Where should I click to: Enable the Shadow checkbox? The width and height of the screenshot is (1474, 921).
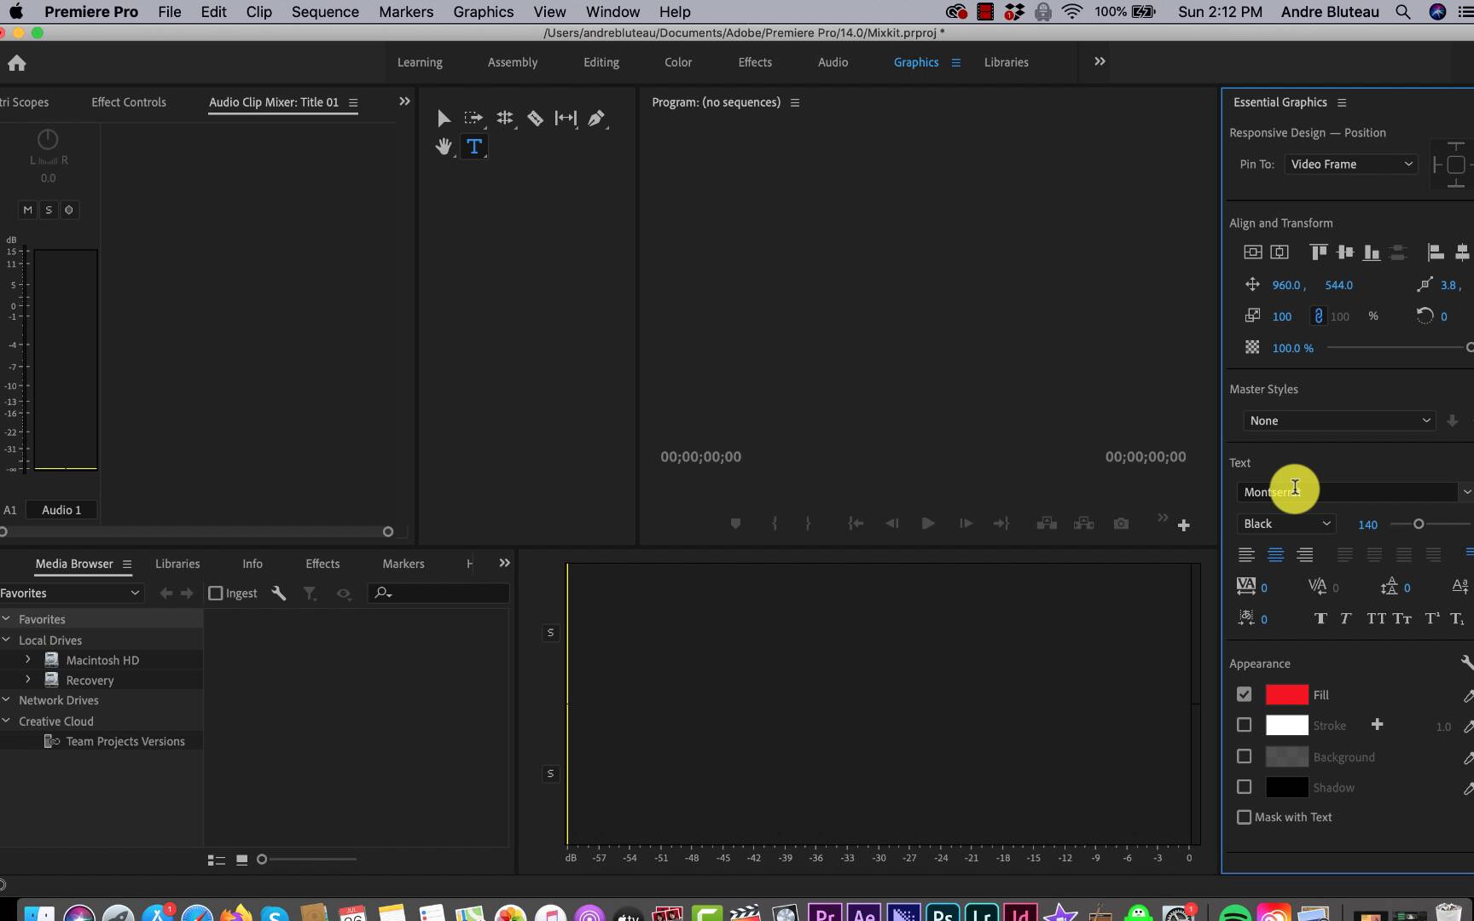1245,787
